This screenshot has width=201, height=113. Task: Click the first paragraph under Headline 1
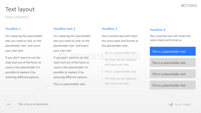click(x=24, y=43)
